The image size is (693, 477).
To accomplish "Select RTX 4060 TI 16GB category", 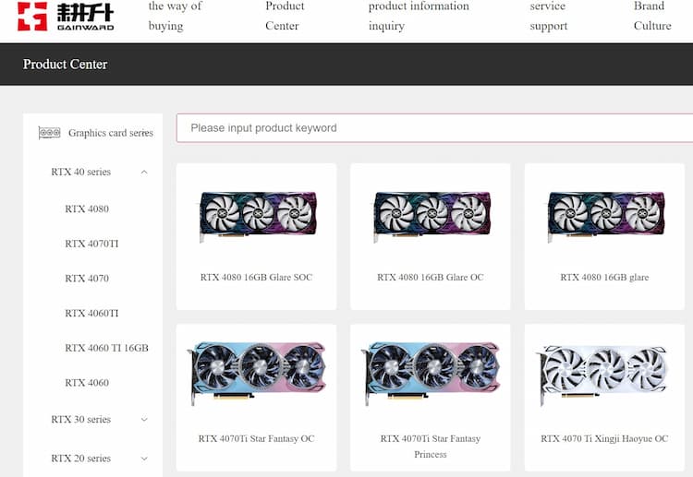I will click(x=106, y=348).
